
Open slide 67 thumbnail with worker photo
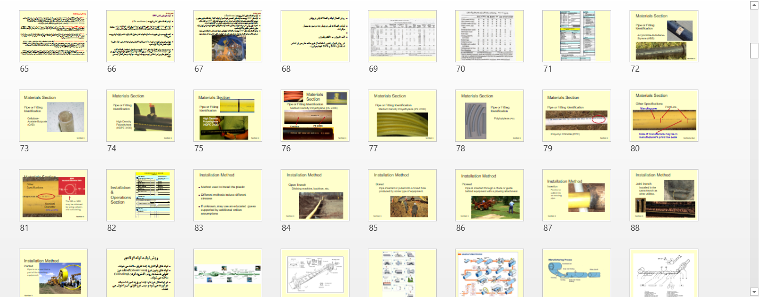coord(228,36)
